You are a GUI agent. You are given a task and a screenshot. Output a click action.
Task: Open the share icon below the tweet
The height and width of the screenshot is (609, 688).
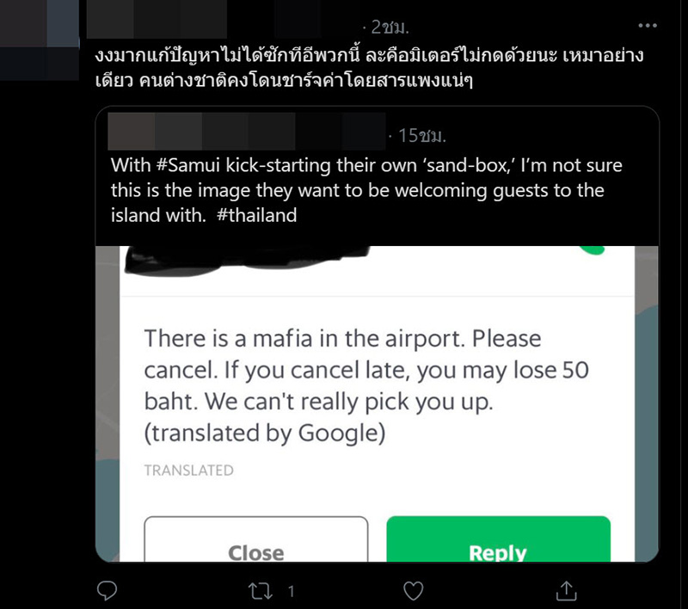pyautogui.click(x=566, y=591)
